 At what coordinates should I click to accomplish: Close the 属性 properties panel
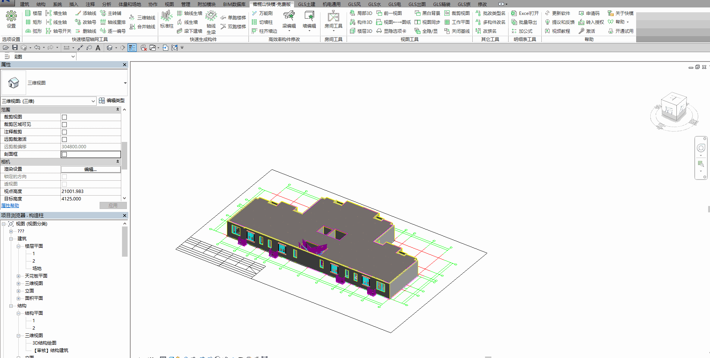click(125, 65)
